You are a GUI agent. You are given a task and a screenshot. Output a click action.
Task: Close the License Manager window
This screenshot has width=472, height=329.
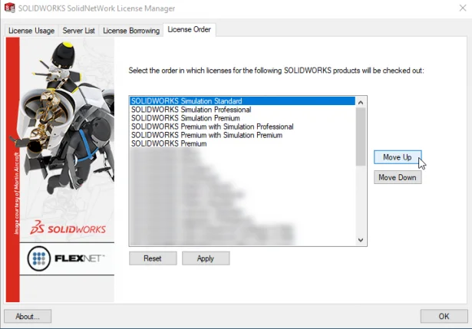[463, 8]
